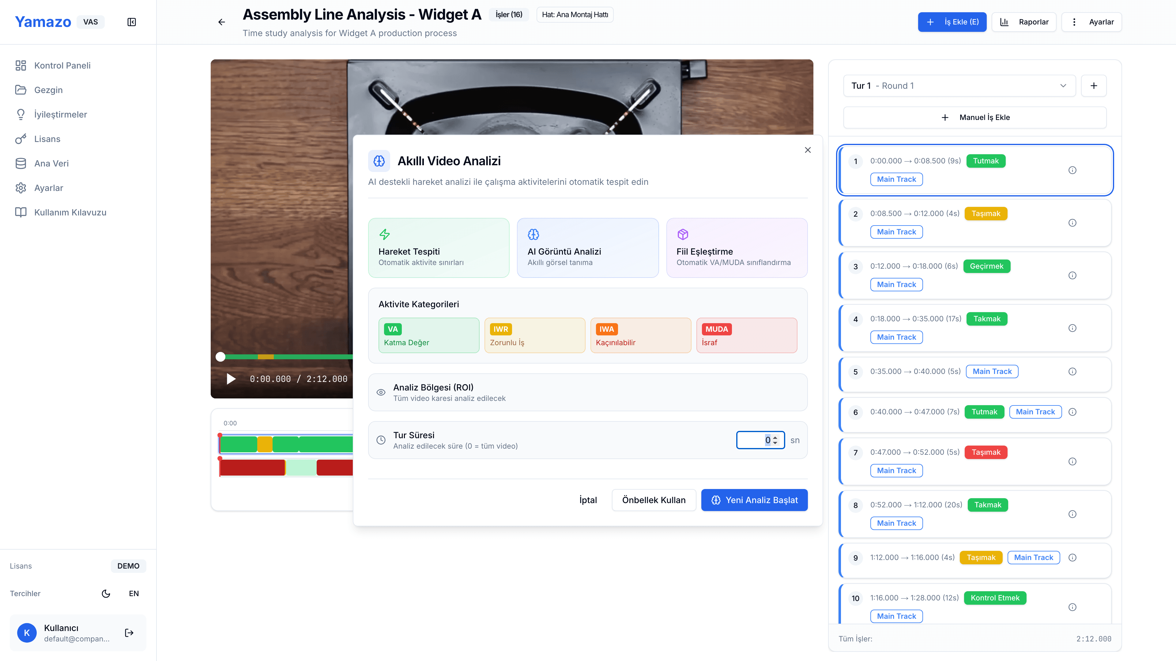Open the Raporlar reports menu

(x=1024, y=22)
